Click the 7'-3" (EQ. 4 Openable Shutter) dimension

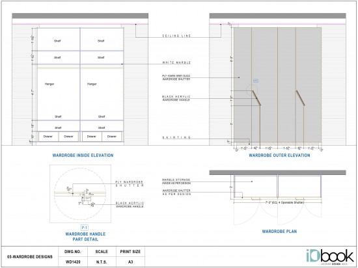(284, 202)
